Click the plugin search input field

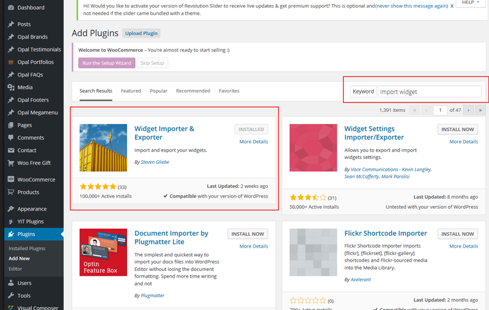pos(429,92)
